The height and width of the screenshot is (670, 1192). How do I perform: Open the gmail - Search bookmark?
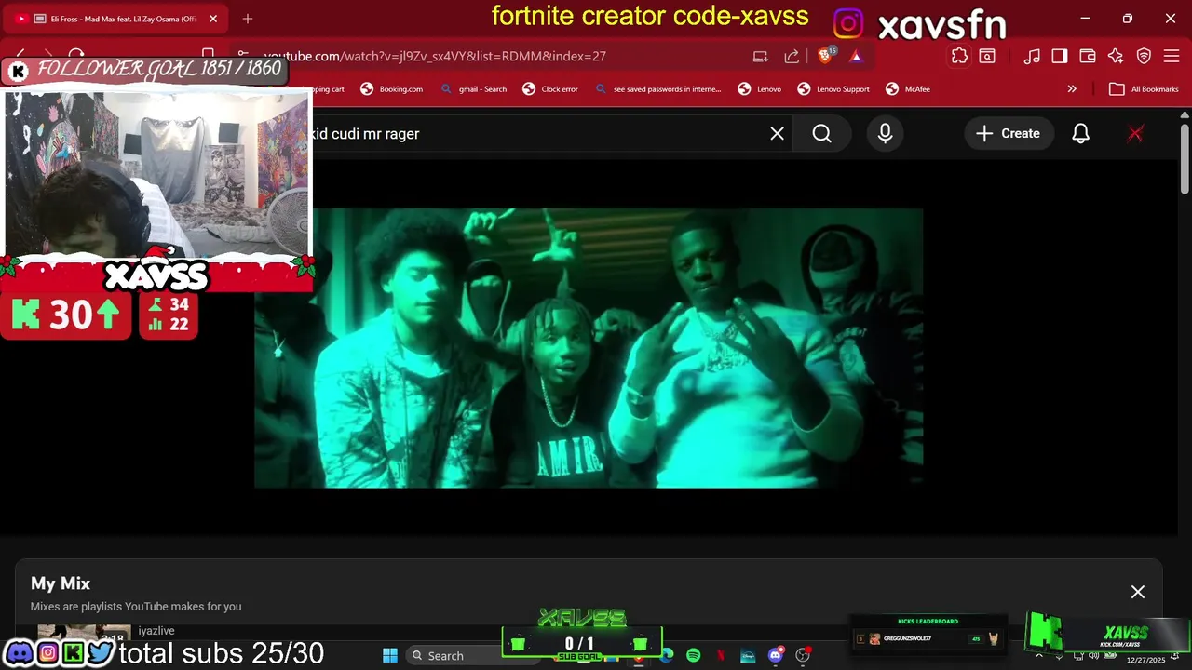474,89
